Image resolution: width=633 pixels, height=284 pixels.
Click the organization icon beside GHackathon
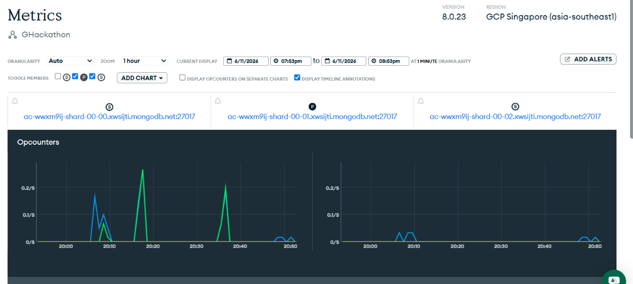coord(13,35)
